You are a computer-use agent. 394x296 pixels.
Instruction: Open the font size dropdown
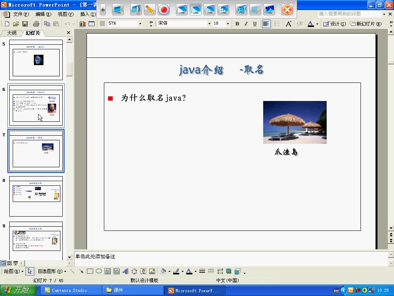click(228, 24)
